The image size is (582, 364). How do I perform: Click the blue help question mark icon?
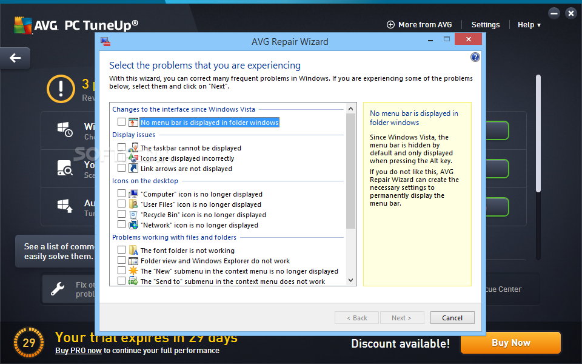tap(475, 57)
